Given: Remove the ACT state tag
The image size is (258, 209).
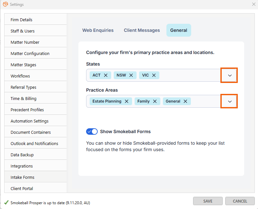Looking at the screenshot, I should point(106,75).
